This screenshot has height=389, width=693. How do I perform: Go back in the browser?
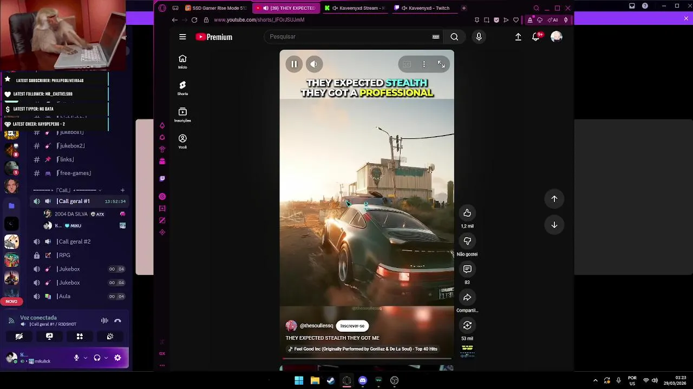point(175,20)
